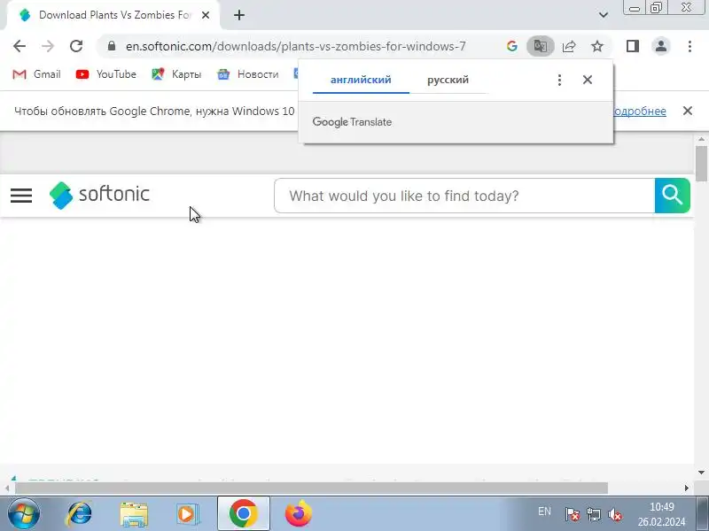Bookmark this page with the star
The height and width of the screenshot is (531, 709).
[597, 46]
